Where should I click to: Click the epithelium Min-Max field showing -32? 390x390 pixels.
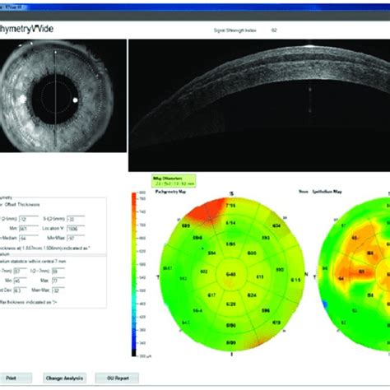coord(58,290)
